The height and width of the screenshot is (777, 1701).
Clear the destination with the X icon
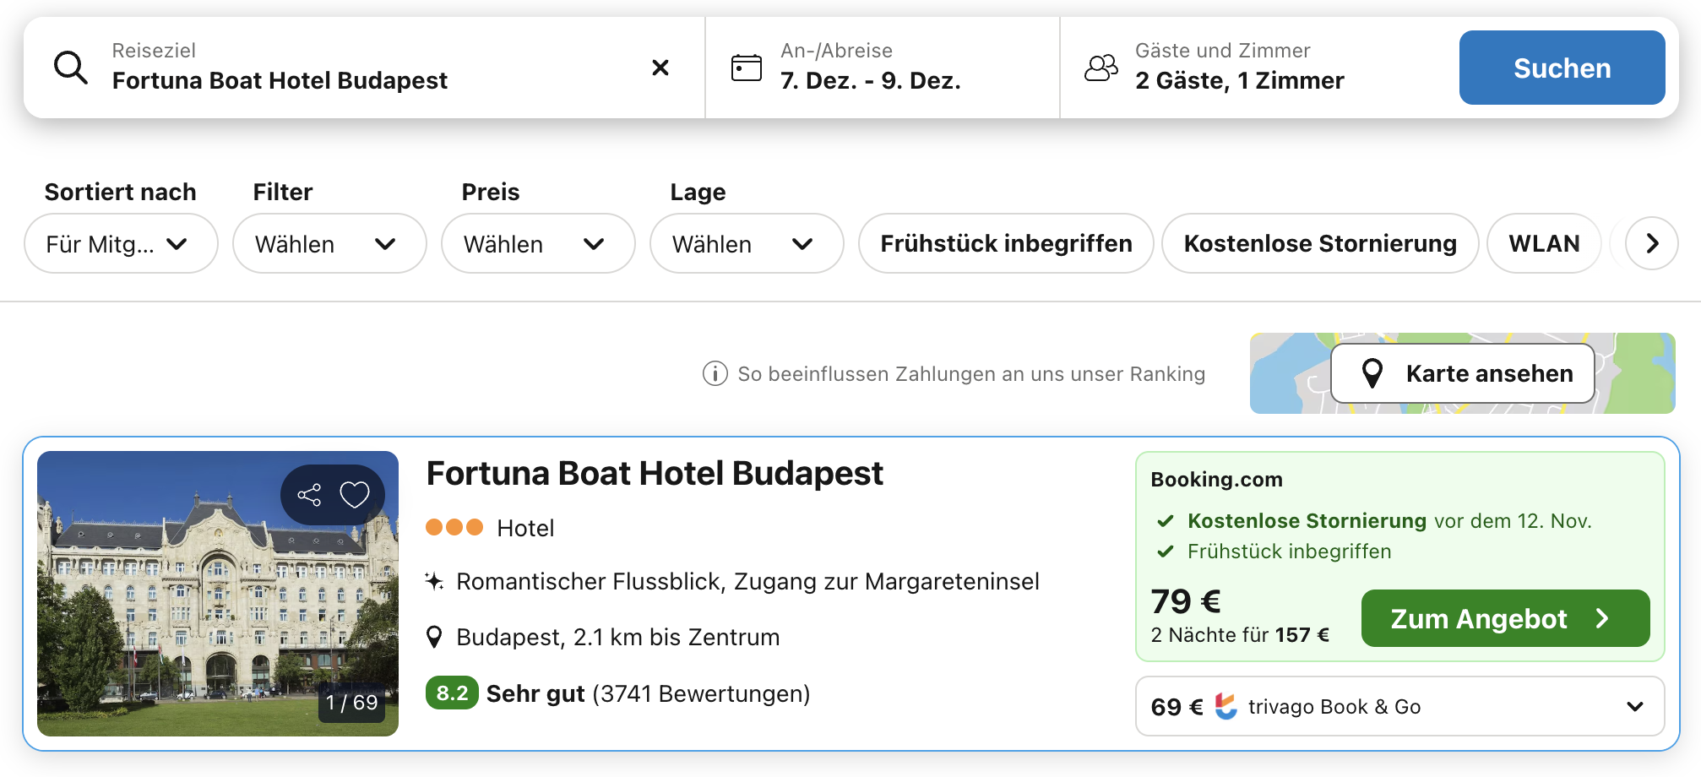point(660,68)
